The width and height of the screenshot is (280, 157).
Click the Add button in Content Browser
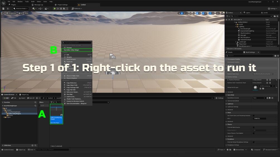[6, 98]
